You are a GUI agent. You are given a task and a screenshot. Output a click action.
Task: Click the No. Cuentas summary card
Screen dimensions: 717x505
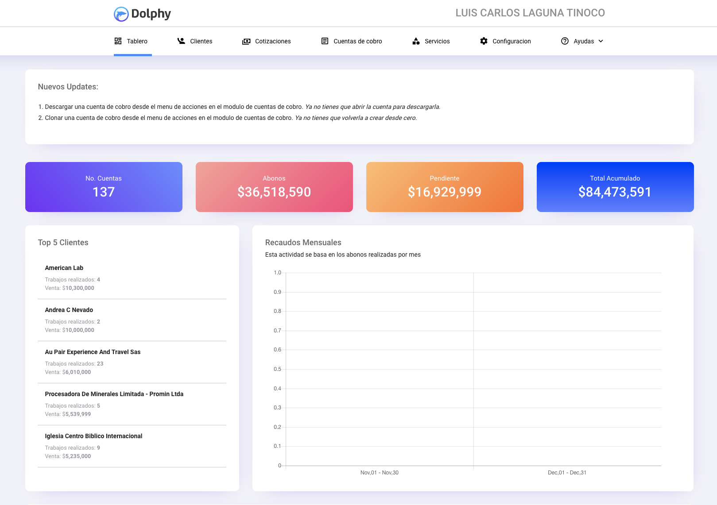pos(104,186)
